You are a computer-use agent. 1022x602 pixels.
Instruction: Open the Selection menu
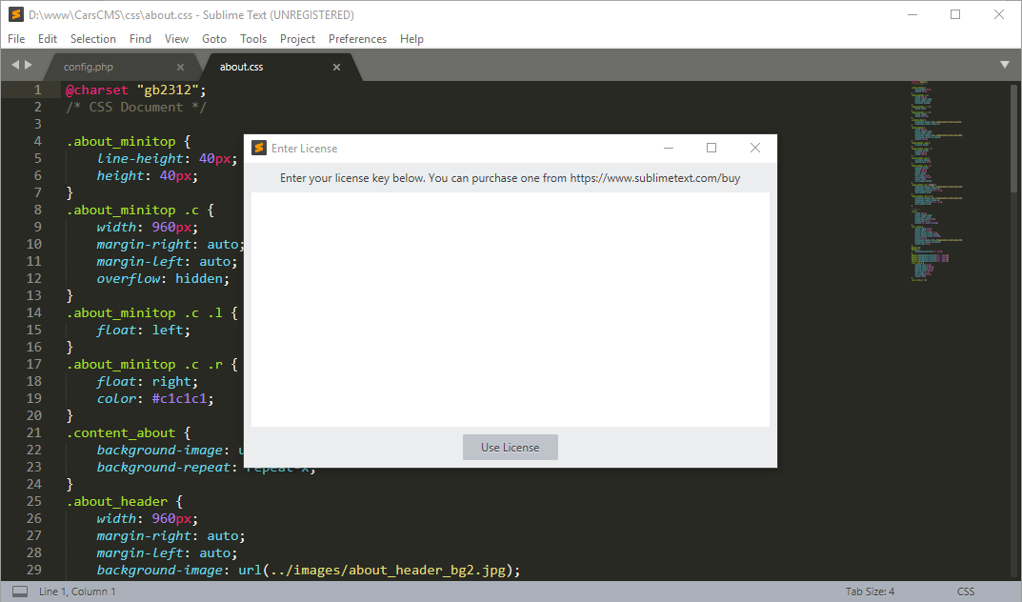93,39
